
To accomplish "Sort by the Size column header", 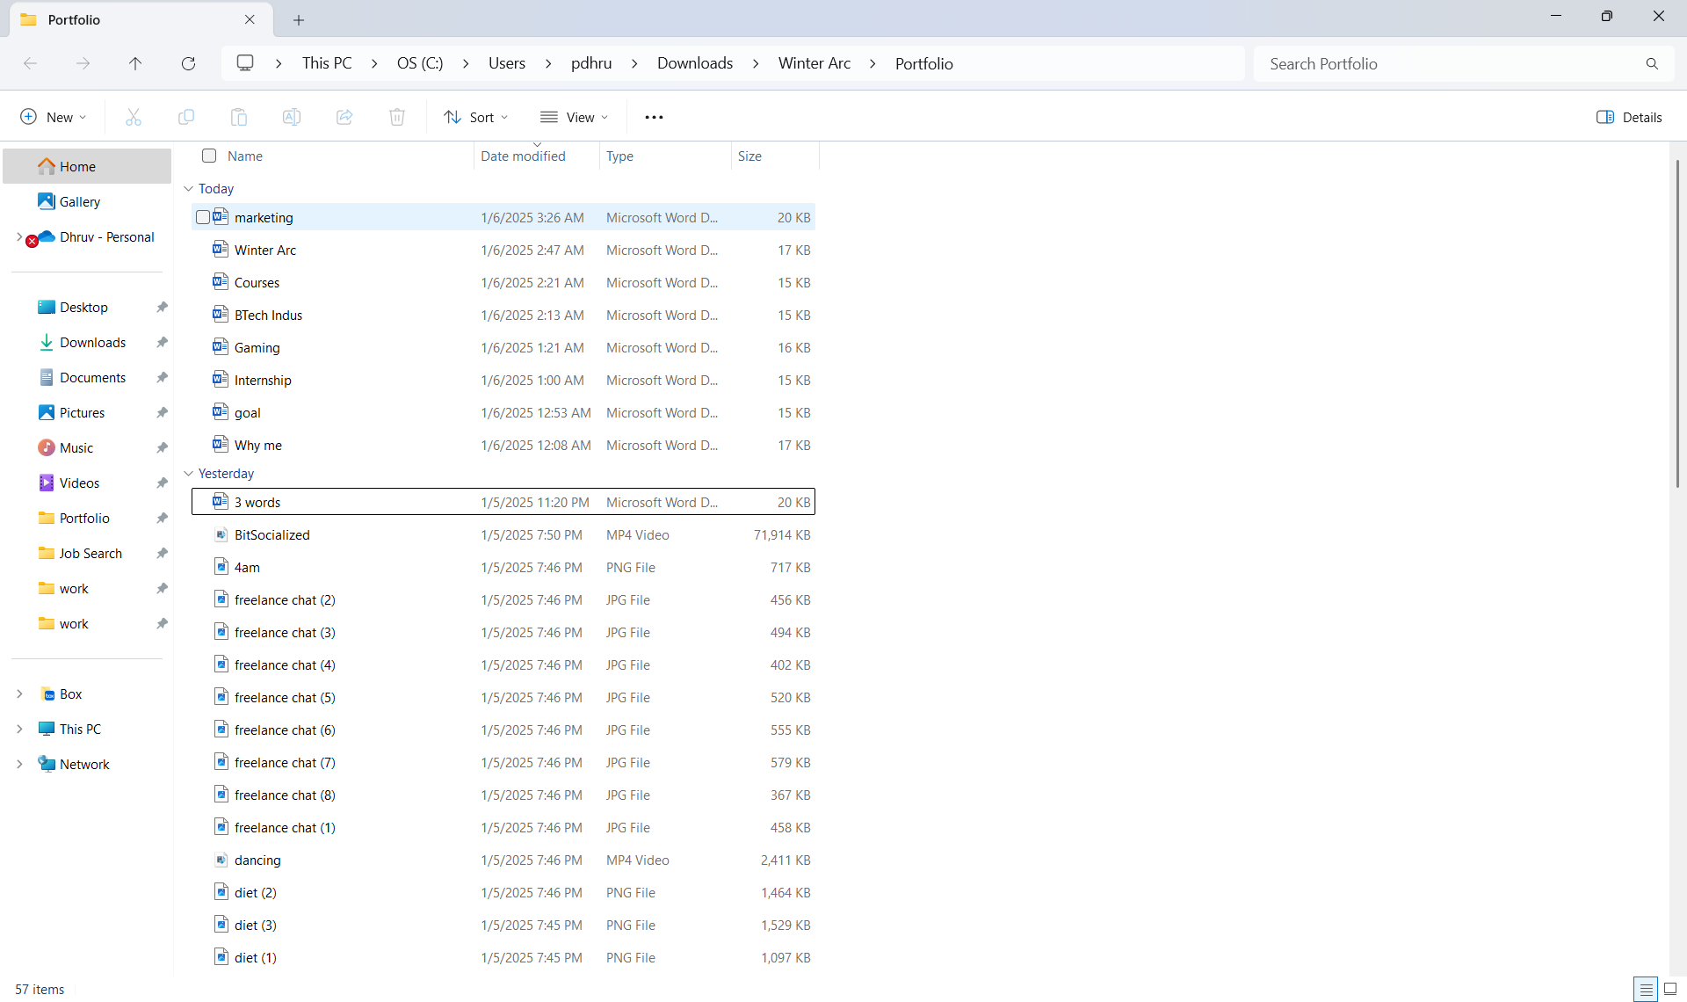I will tap(774, 156).
